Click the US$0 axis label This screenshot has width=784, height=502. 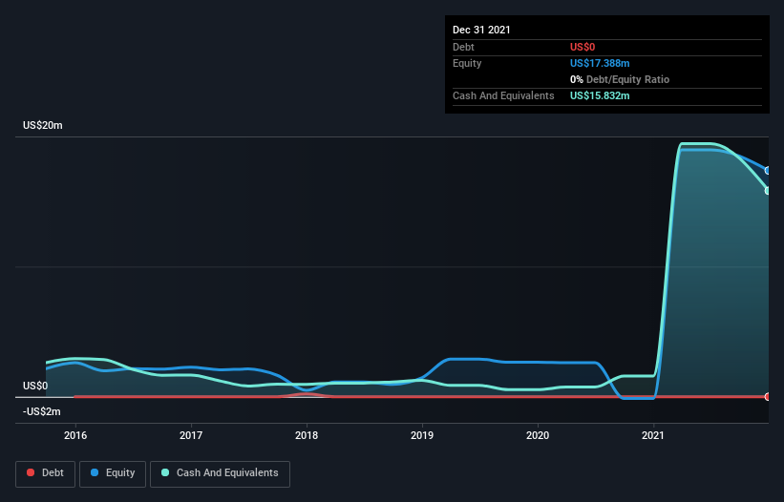click(x=35, y=387)
